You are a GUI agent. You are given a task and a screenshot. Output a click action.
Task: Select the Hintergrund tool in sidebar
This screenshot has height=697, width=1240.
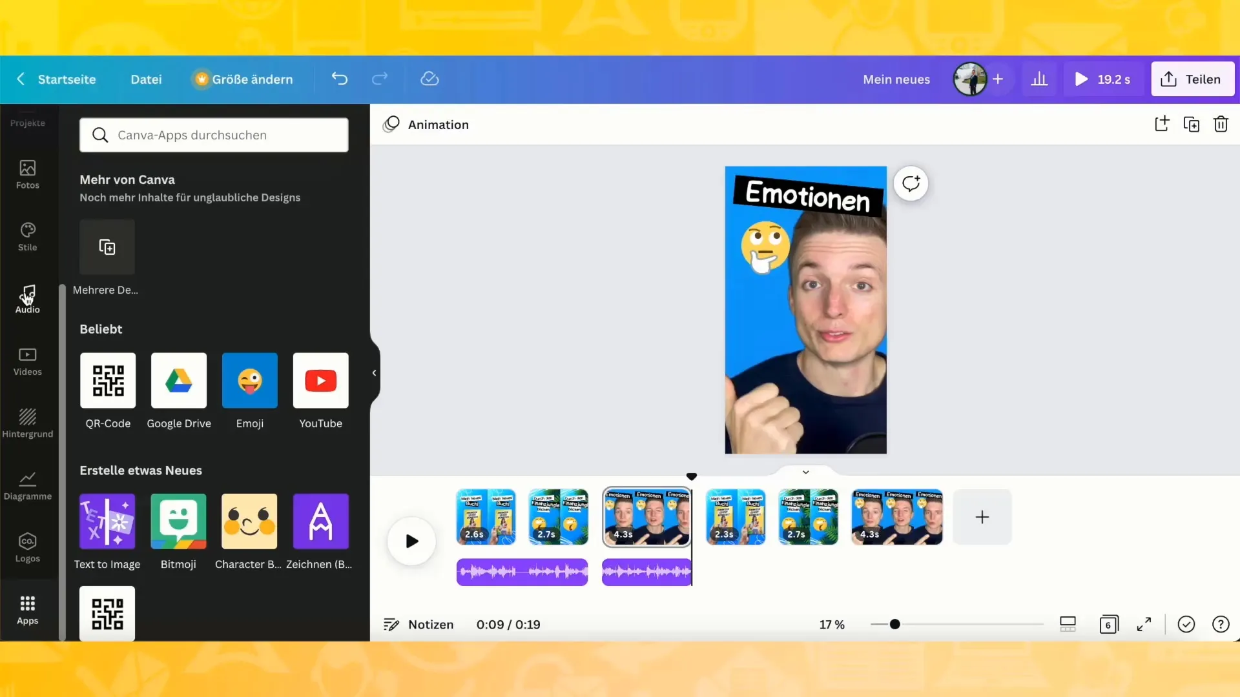26,422
